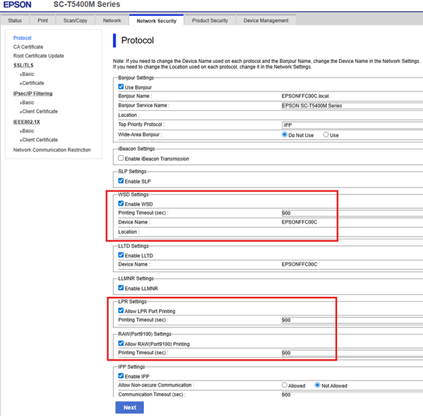Open Basic under IEEE802.1X
The height and width of the screenshot is (416, 423).
click(x=27, y=131)
